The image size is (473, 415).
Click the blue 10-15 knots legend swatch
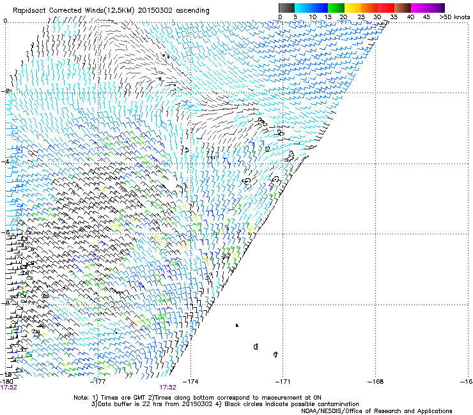[320, 8]
